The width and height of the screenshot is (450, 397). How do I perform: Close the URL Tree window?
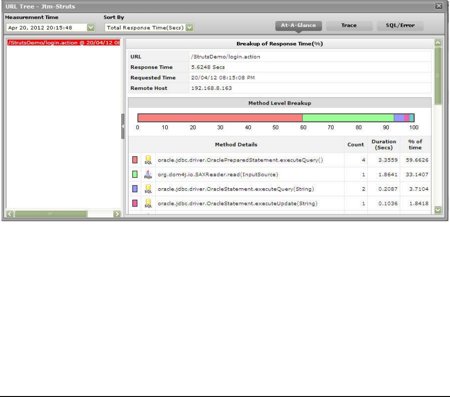(439, 6)
